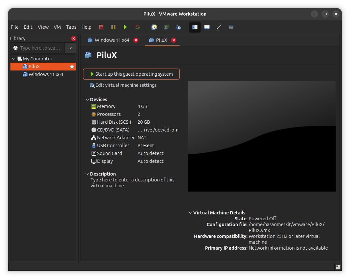Click the Hard Disk value 20 GB
The width and height of the screenshot is (350, 279).
(x=144, y=122)
